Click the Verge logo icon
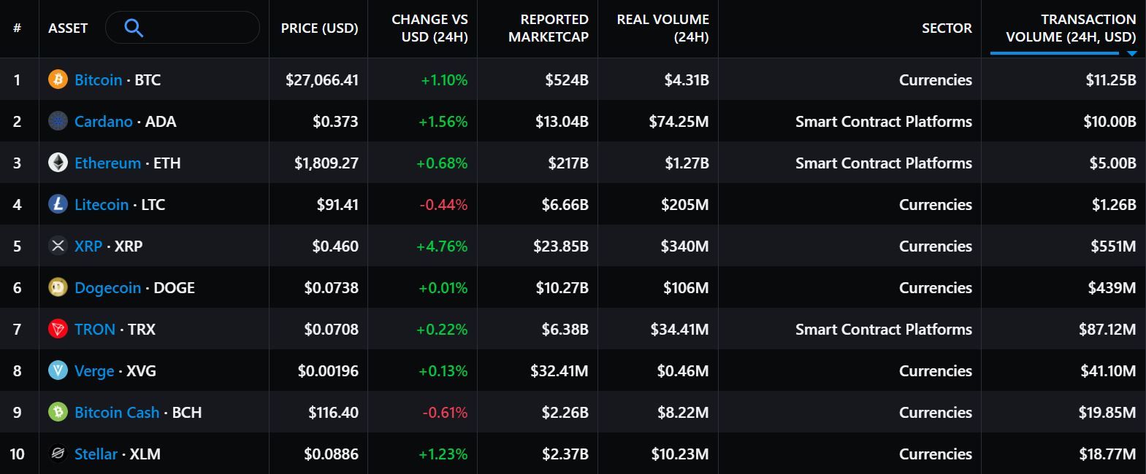Screen dimensions: 1146x474 (x=58, y=370)
